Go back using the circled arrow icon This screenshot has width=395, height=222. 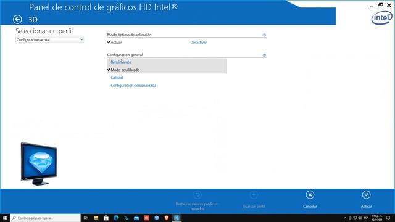17,19
